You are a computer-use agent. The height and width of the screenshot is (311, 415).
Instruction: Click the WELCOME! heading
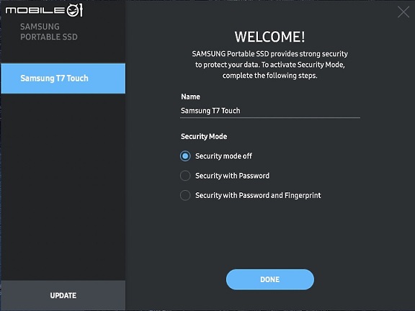click(x=269, y=37)
